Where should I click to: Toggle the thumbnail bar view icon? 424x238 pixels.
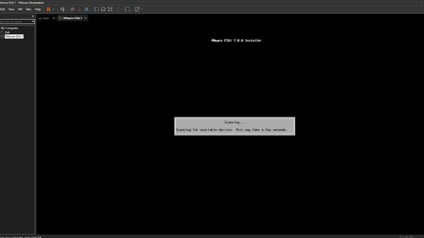(103, 9)
